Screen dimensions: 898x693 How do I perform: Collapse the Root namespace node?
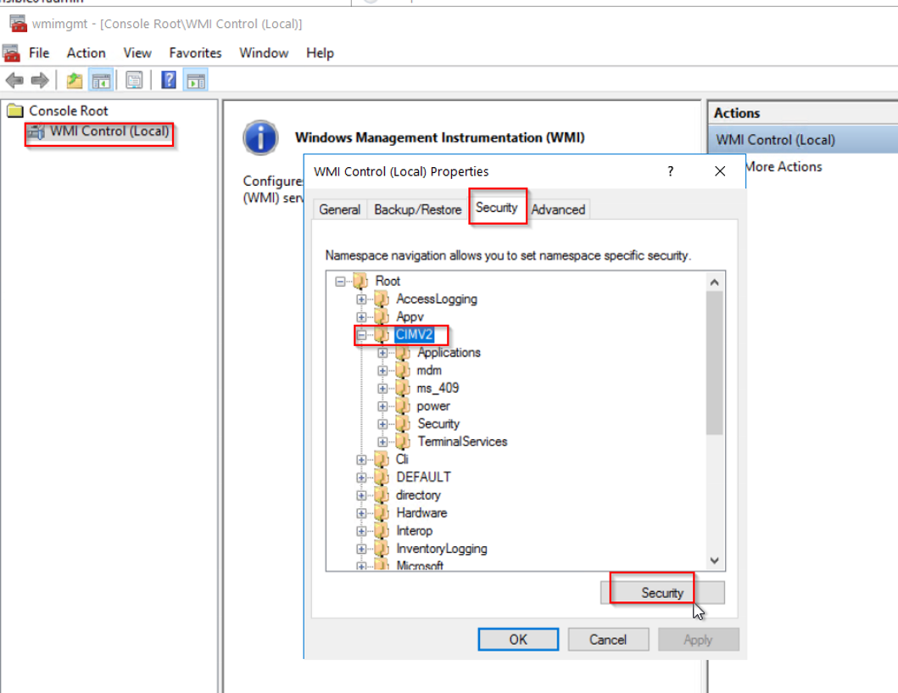(x=340, y=282)
